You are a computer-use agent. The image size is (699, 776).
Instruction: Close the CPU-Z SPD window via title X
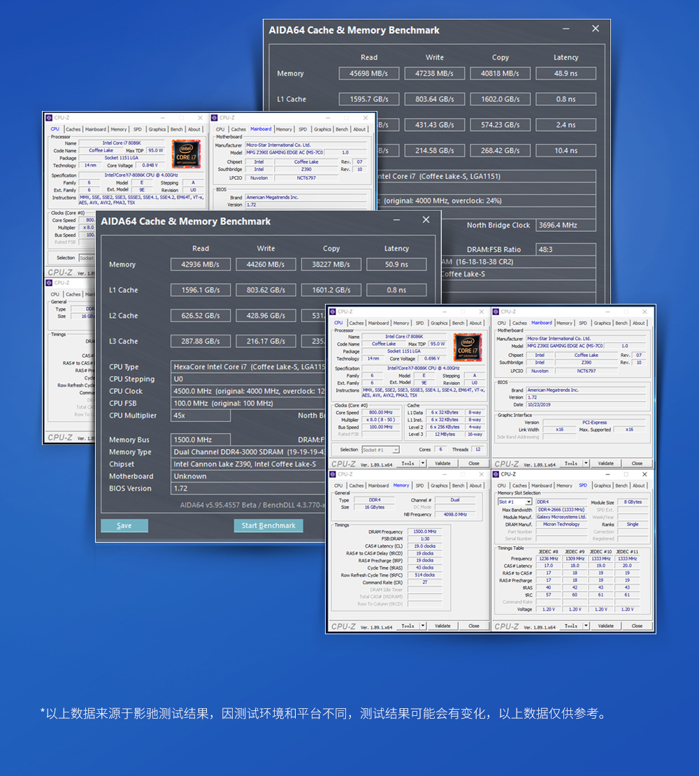click(644, 474)
